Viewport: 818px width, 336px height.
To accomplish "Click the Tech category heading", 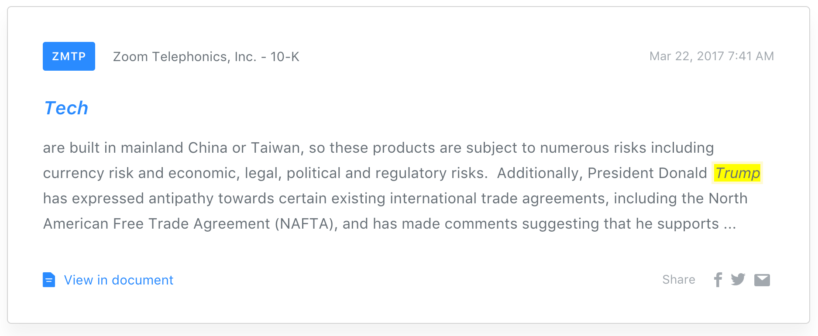I will click(x=66, y=108).
